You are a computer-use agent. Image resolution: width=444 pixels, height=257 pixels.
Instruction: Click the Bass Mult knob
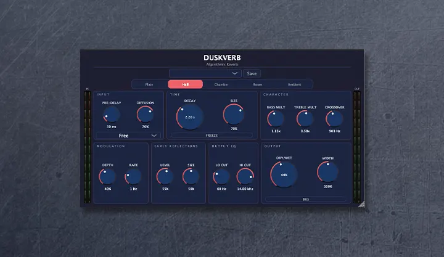(276, 119)
